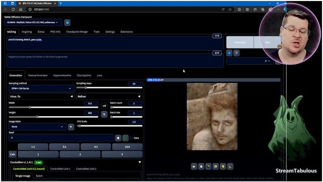This screenshot has width=323, height=182.
Task: Go to the Settings tab
Action: (110, 32)
